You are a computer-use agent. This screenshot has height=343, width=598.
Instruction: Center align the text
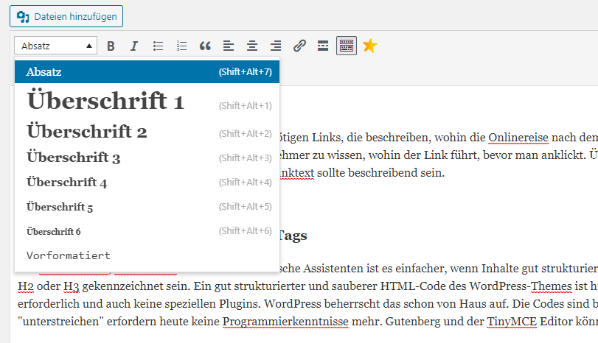click(x=252, y=46)
